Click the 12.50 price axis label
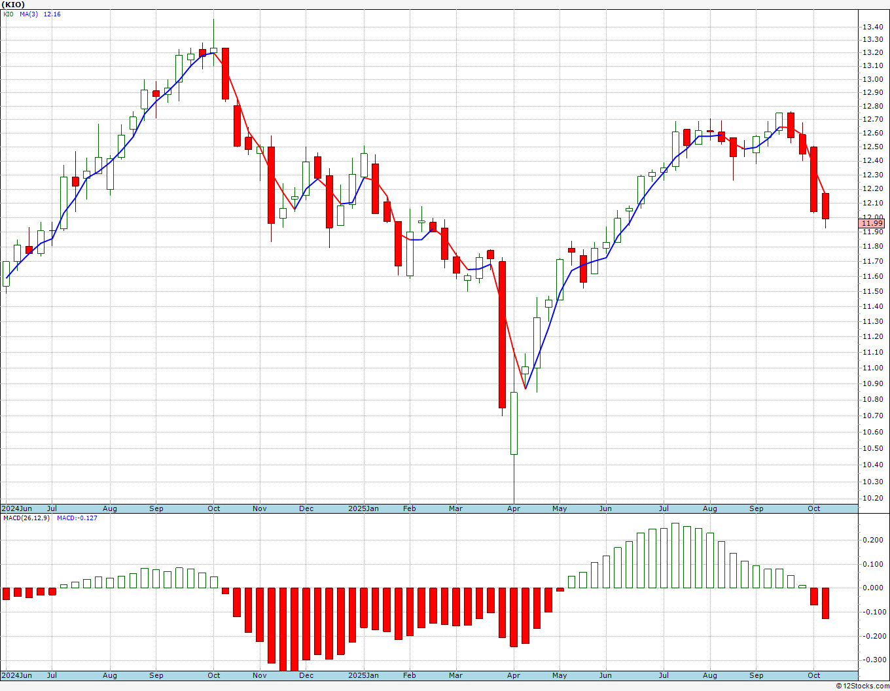 872,147
